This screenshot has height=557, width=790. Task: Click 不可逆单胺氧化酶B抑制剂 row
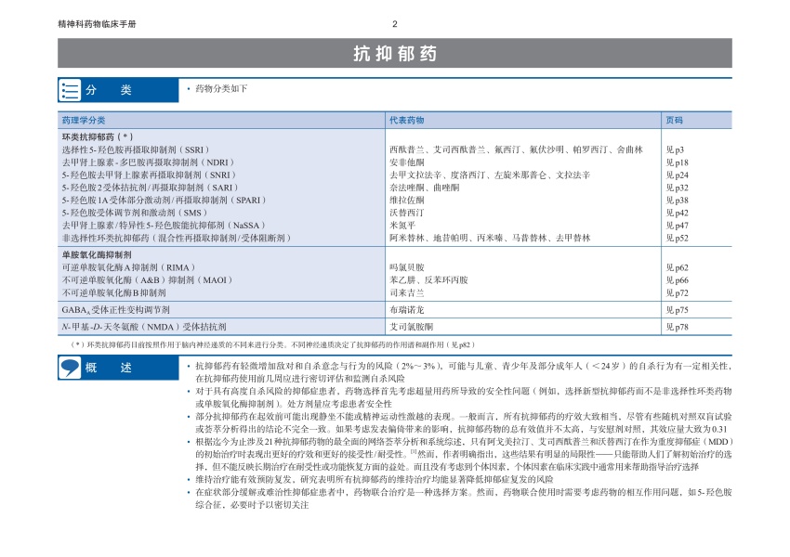pyautogui.click(x=114, y=292)
